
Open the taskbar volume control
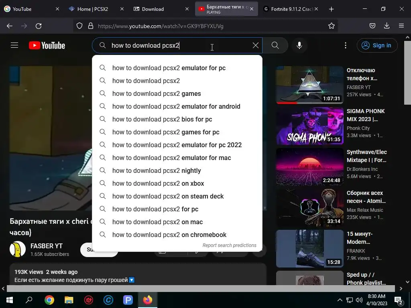click(359, 300)
